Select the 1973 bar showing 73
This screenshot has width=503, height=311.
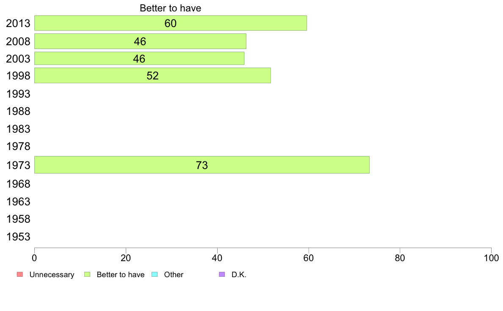[202, 165]
